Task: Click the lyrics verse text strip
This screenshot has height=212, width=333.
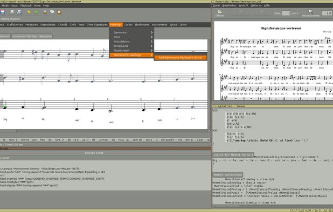Action: 105,140
